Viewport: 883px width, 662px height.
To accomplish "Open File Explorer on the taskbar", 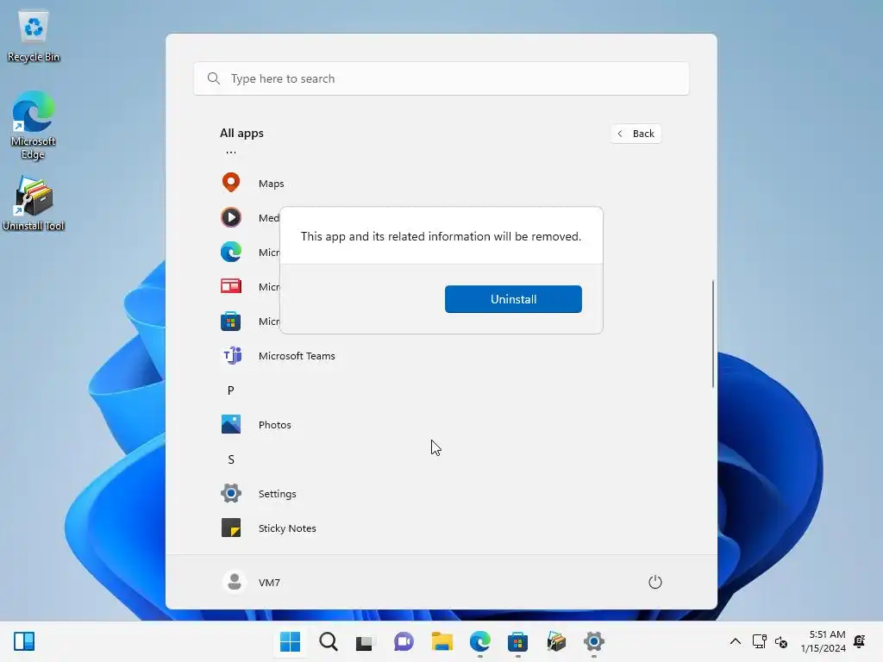I will pos(442,641).
